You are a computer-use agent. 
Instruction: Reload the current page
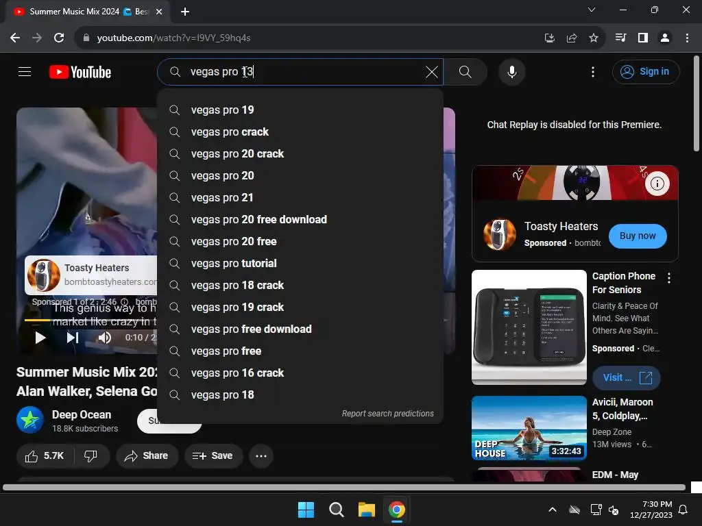point(59,38)
